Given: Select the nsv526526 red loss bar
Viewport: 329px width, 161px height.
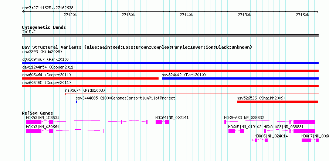Looking at the screenshot, I should click(278, 102).
